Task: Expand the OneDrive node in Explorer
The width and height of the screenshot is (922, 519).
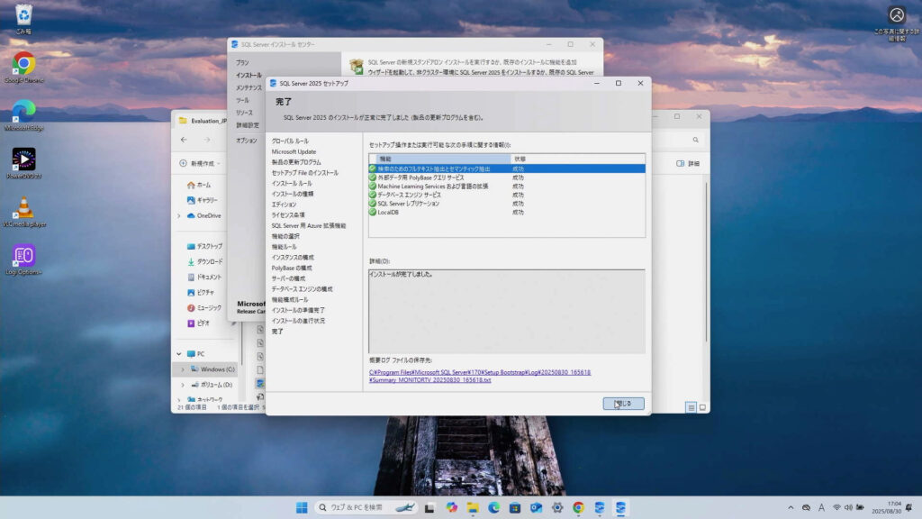Action: (x=179, y=216)
